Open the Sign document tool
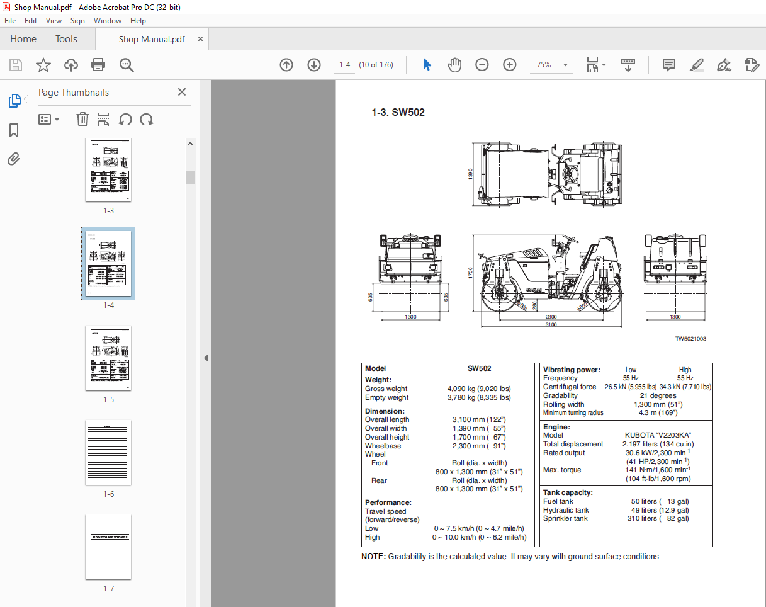This screenshot has width=766, height=607. click(x=724, y=65)
